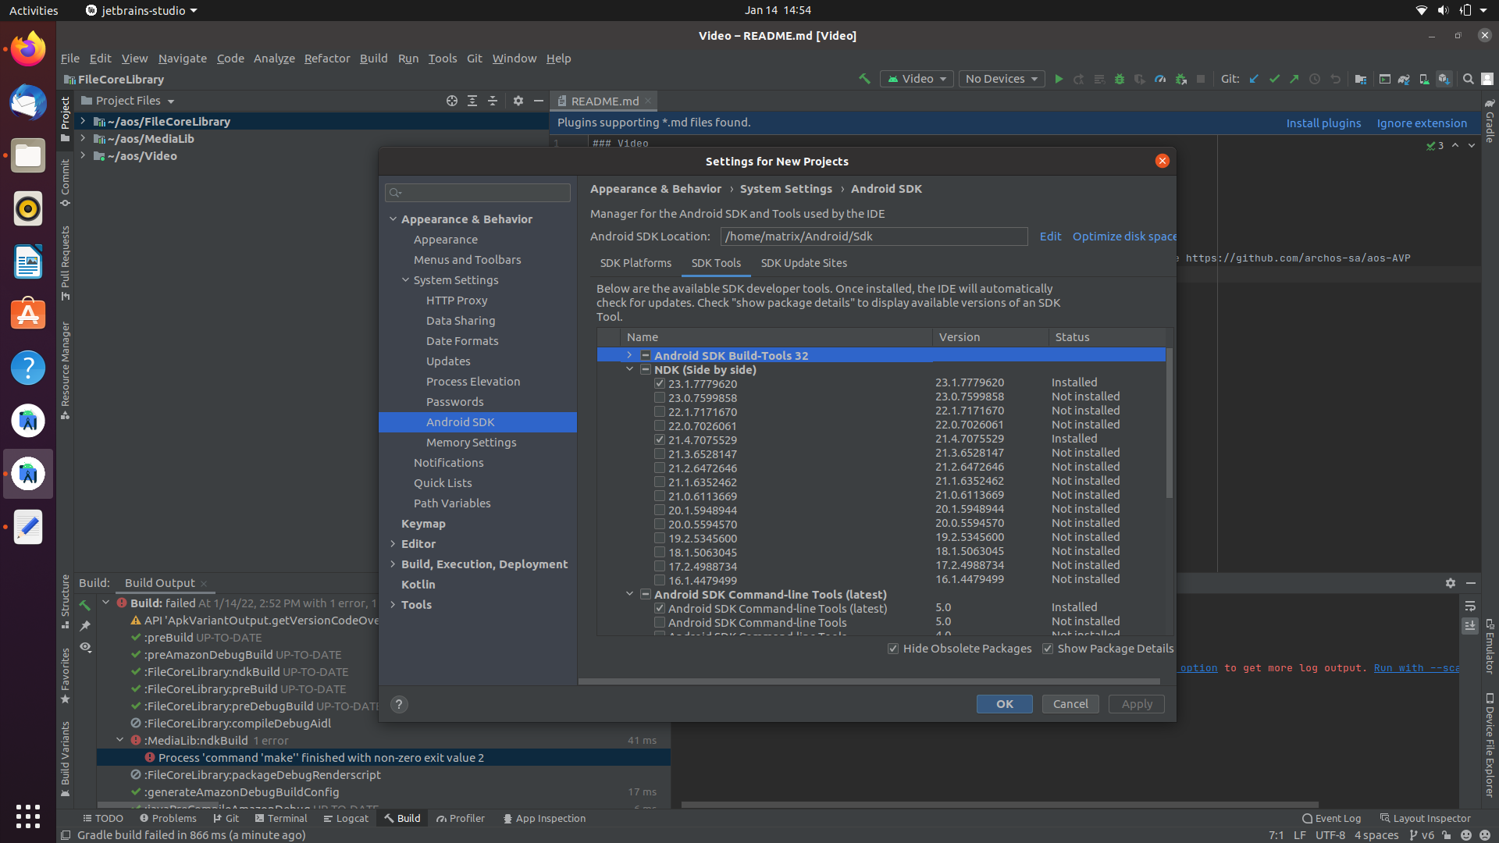
Task: Open the Profiler from the toolbar
Action: point(1161,79)
